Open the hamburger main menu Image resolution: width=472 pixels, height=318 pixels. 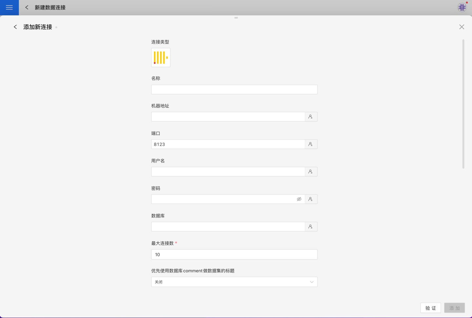[9, 8]
